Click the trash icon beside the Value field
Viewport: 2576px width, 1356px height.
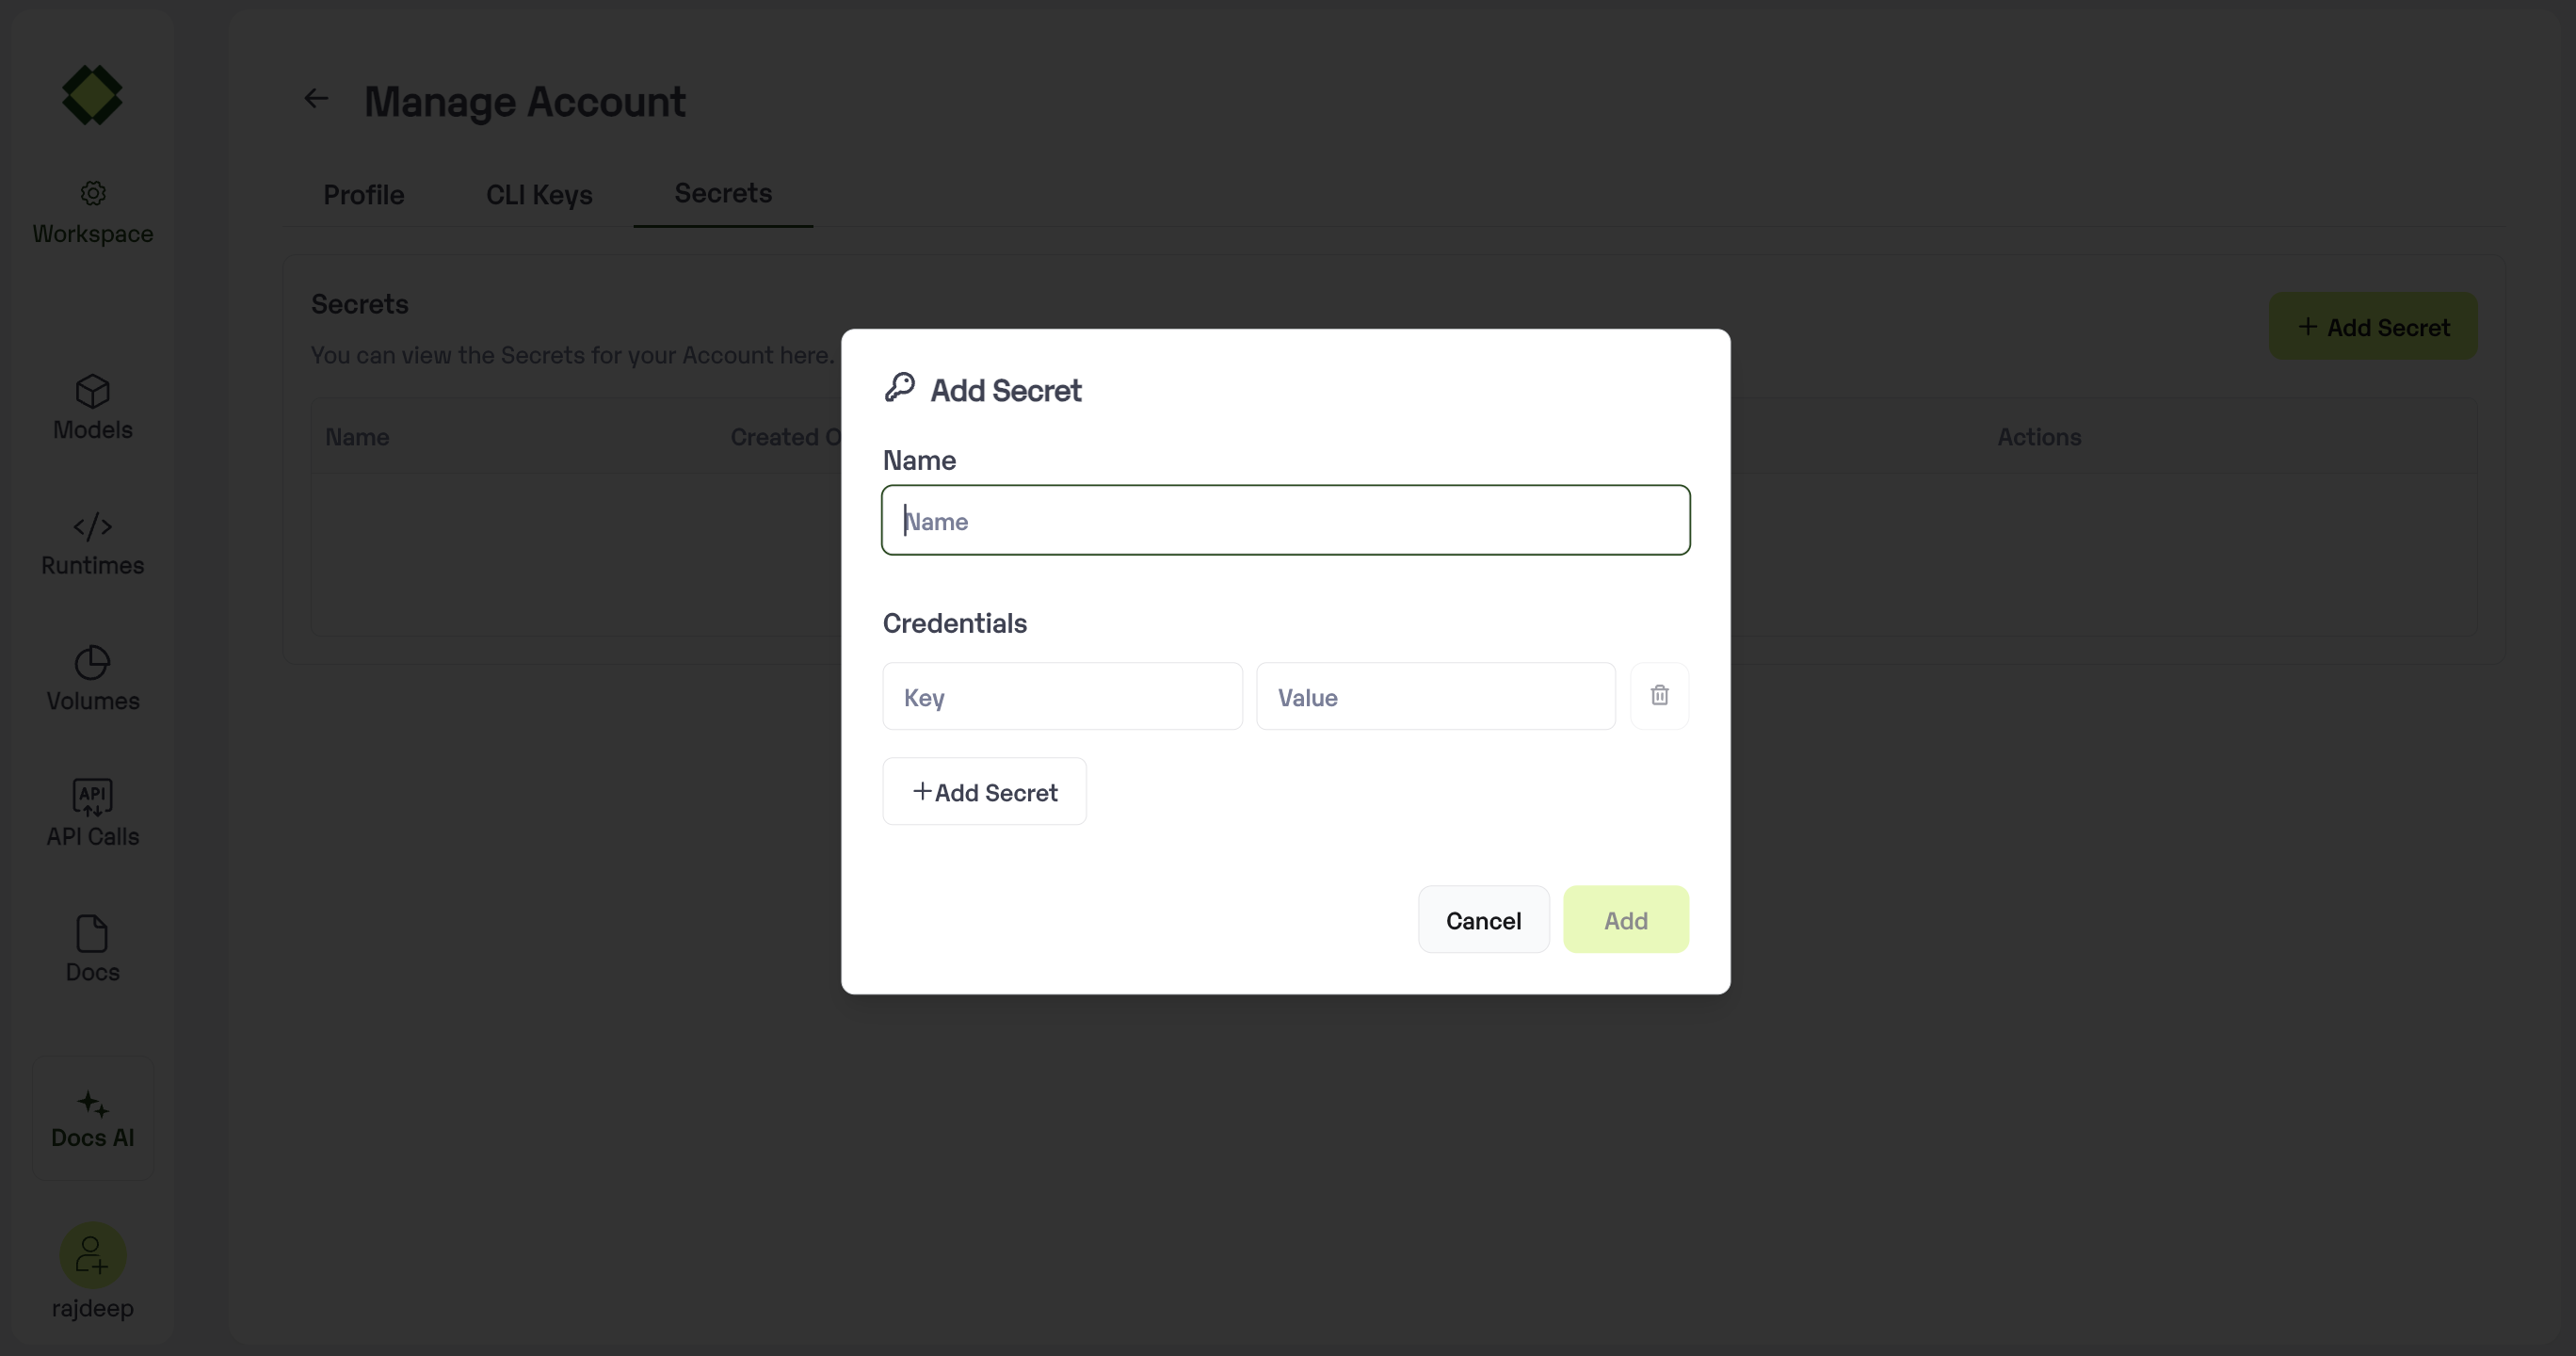1659,696
